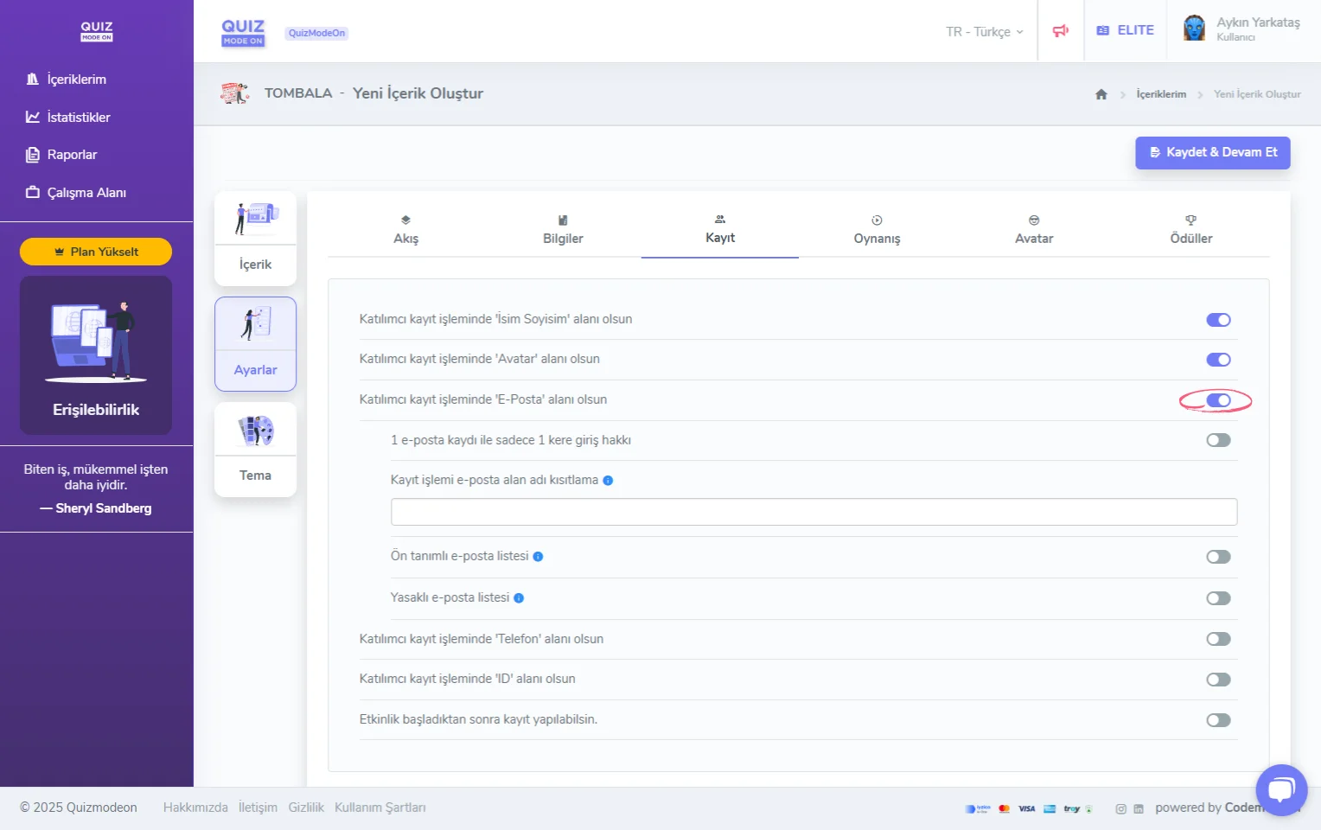Click the e-posta domain restriction input field
Viewport: 1321px width, 830px height.
(814, 512)
